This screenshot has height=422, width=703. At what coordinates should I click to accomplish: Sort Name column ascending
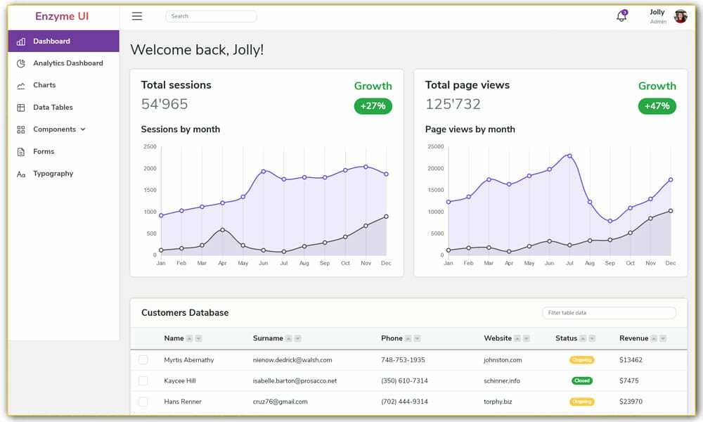(189, 338)
